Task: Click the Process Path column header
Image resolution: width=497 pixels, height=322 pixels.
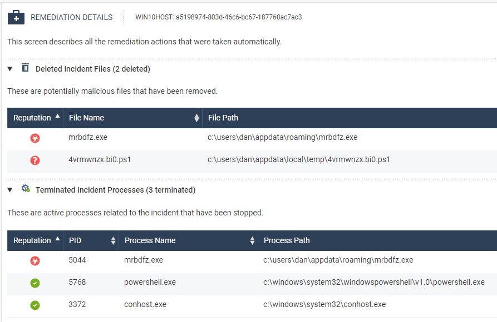Action: [287, 240]
